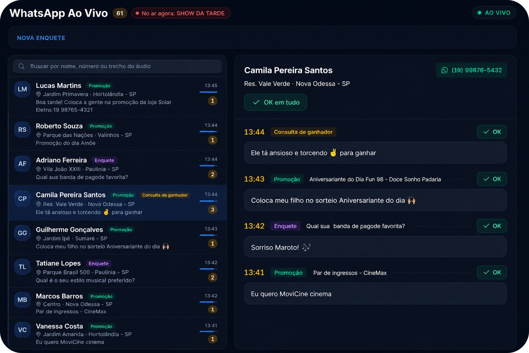Click the location pin next to Parque Brasil 500
This screenshot has height=353, width=529.
coord(39,272)
